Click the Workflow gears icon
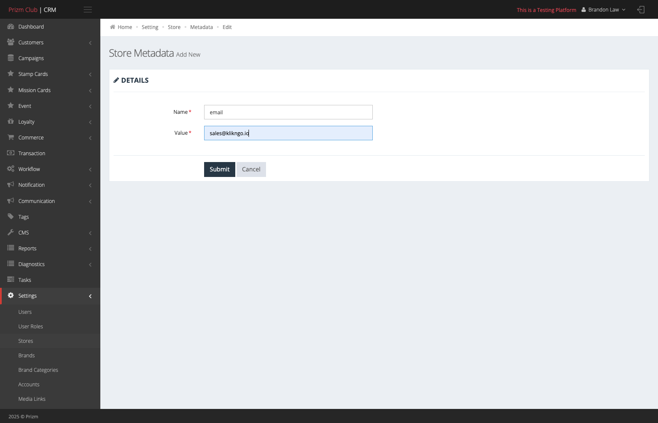Image resolution: width=658 pixels, height=423 pixels. click(x=11, y=169)
